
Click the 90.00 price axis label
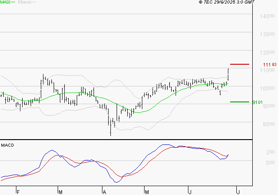point(269,106)
